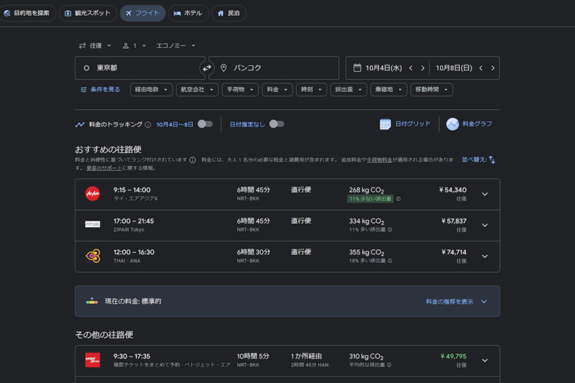Go to next departure date from 10月4日
The image size is (575, 383).
pyautogui.click(x=423, y=68)
